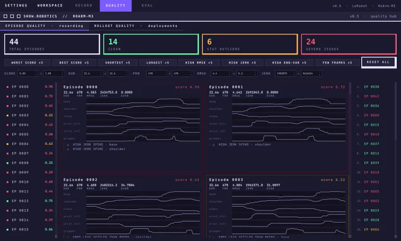Open the Episode 0000 card title
401x241 pixels.
(80, 87)
